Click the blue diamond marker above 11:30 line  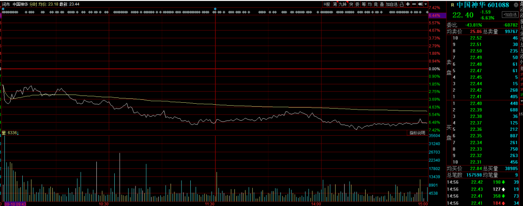click(x=215, y=9)
